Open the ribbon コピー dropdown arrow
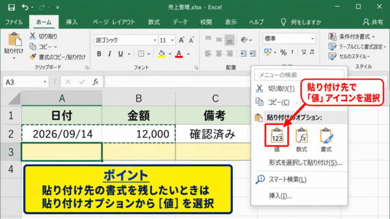 click(55, 47)
